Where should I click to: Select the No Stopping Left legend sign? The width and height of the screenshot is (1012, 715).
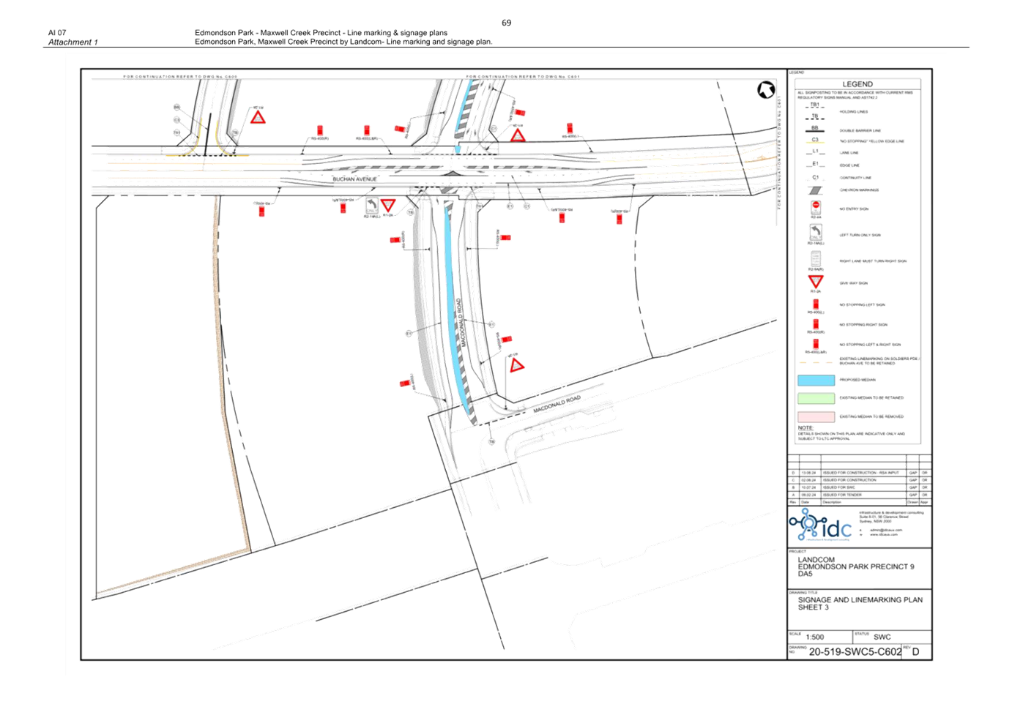(x=816, y=304)
